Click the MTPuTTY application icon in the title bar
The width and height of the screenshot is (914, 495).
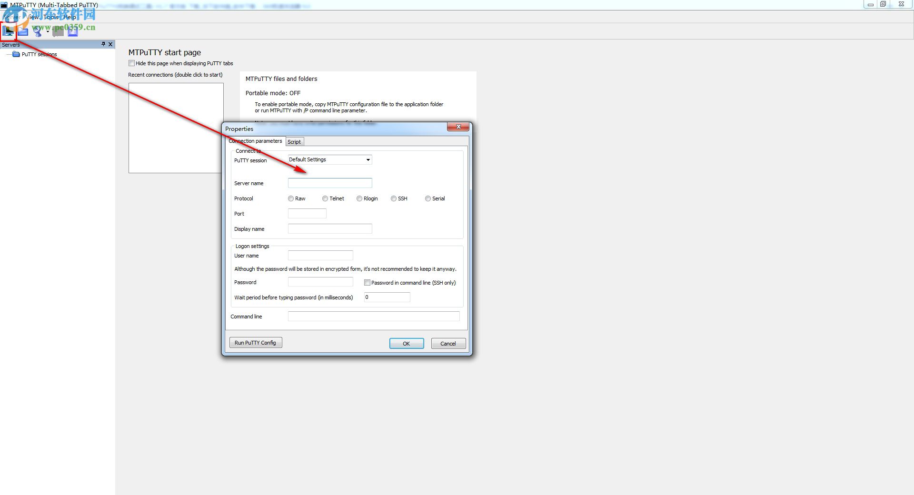(4, 5)
